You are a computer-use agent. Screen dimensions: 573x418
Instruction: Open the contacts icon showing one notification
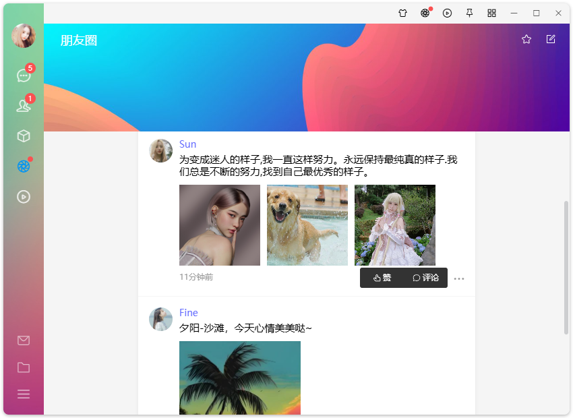tap(24, 105)
